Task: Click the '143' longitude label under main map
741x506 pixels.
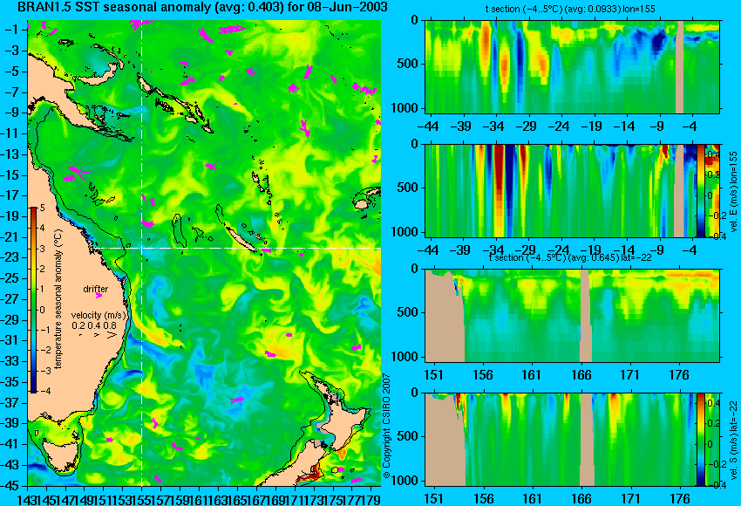Action: click(x=26, y=498)
